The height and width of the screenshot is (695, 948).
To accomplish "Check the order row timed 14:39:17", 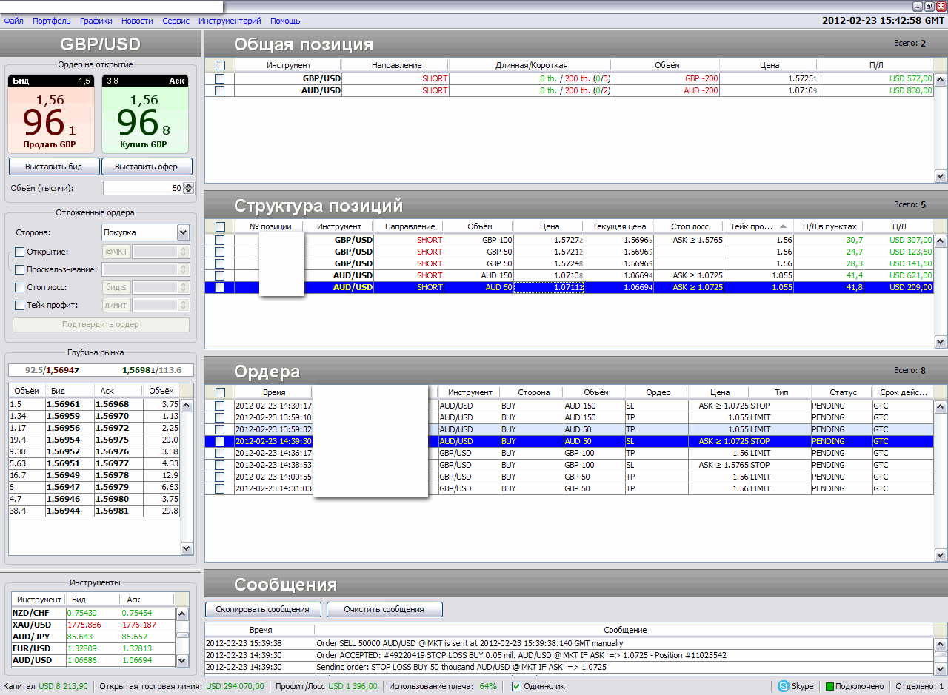I will point(219,406).
